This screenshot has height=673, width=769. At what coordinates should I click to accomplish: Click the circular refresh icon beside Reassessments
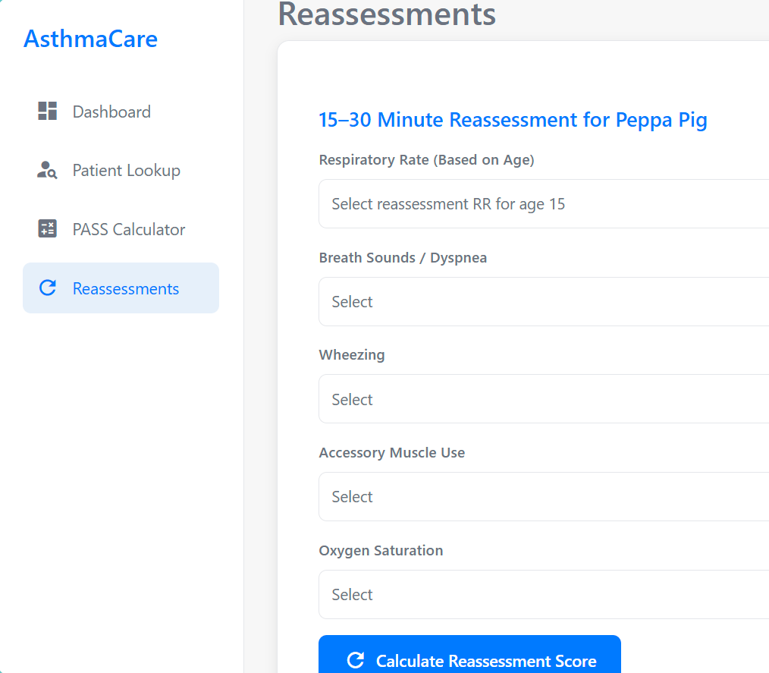(x=46, y=288)
